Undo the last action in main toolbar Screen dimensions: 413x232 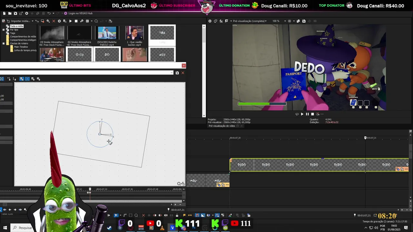coord(49,13)
